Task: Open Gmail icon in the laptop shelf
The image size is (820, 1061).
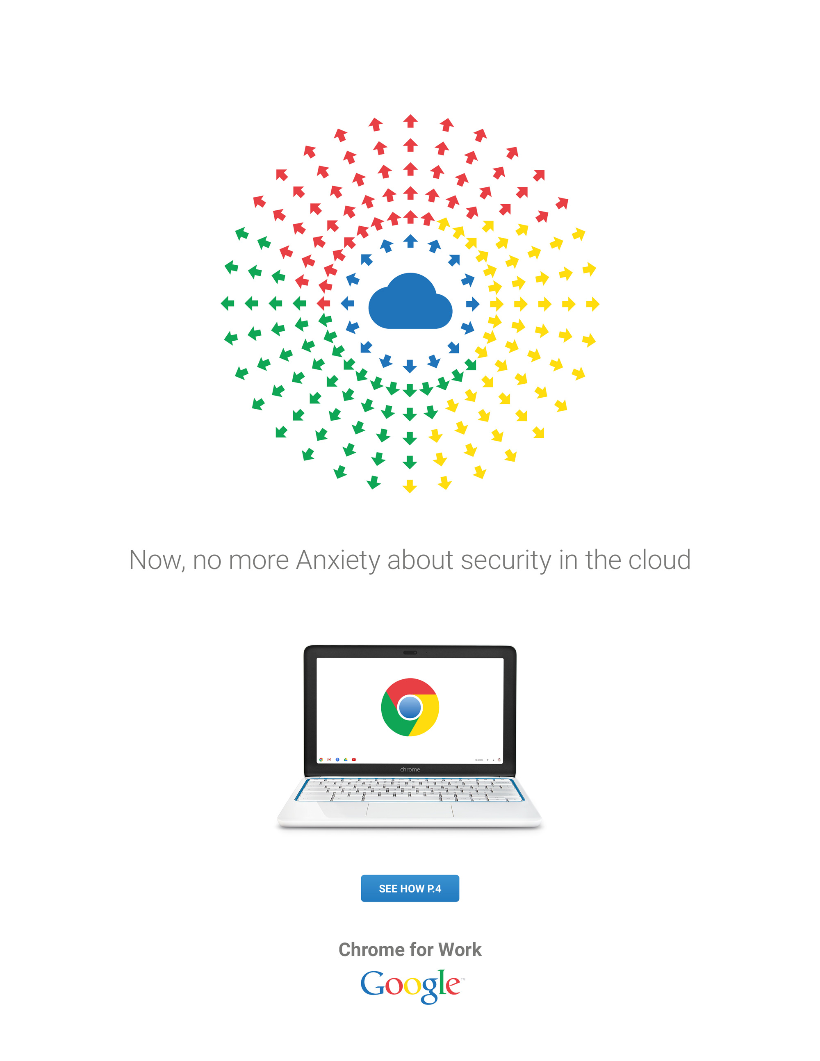Action: 329,760
